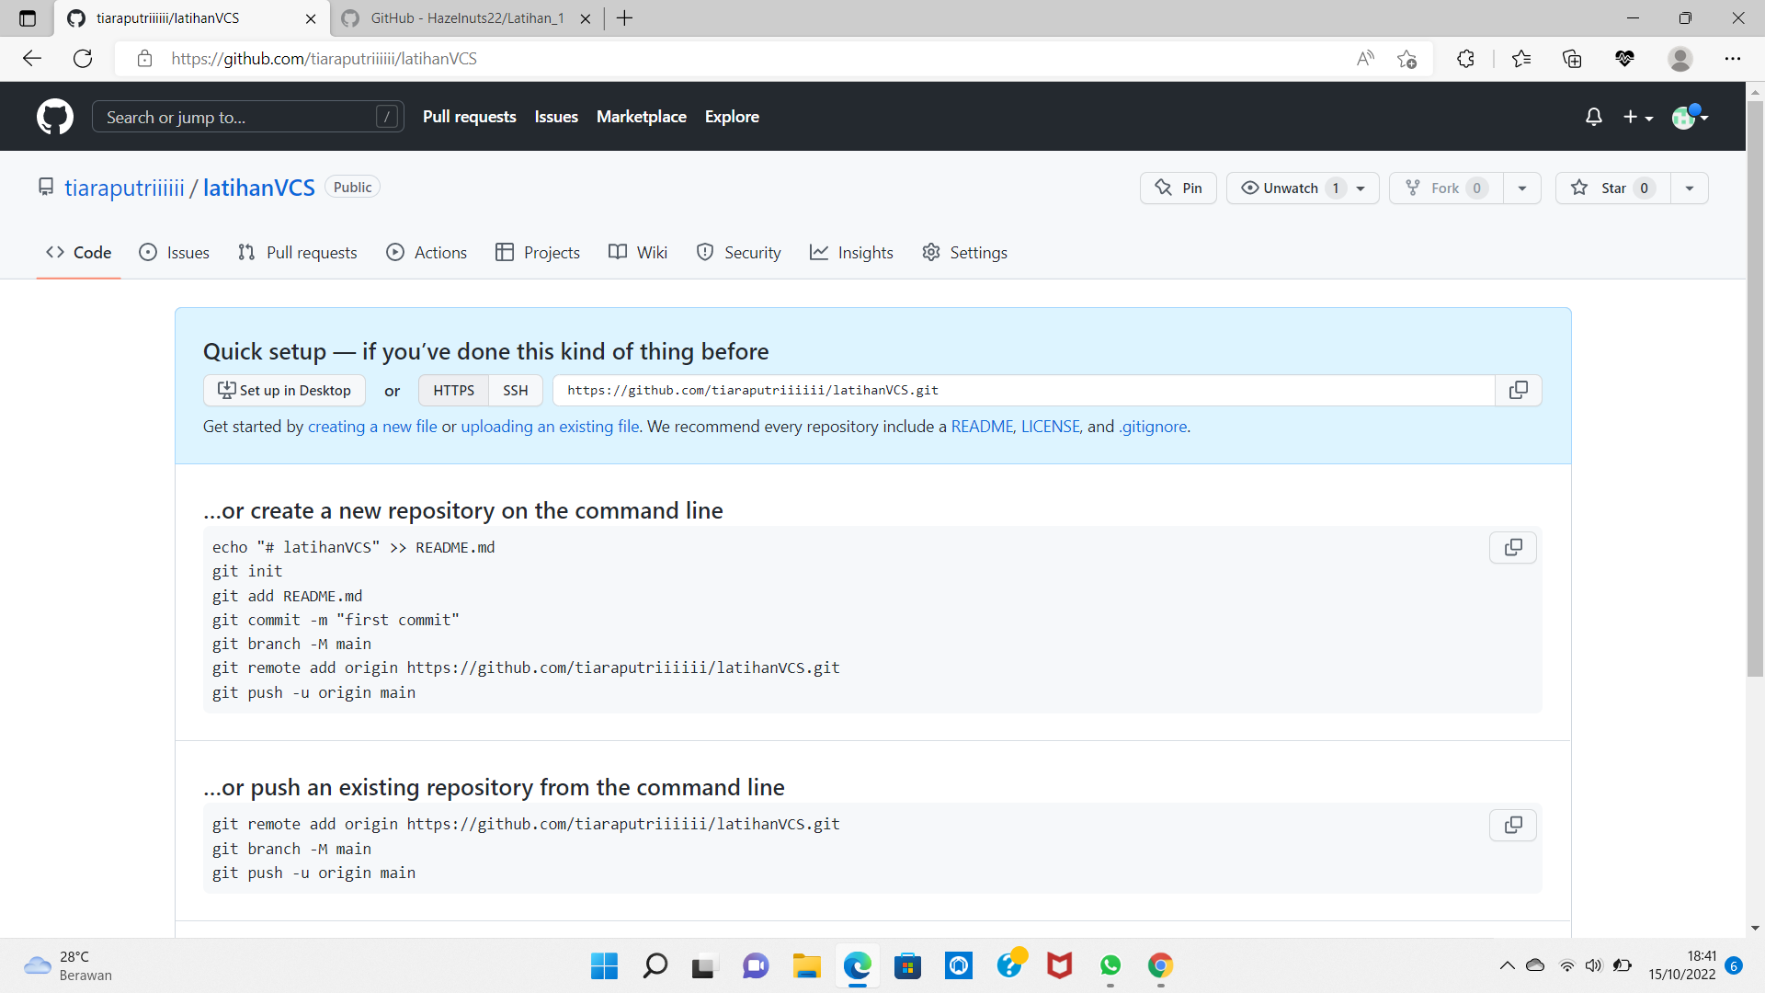
Task: Open browser essentials heart icon
Action: click(1624, 59)
